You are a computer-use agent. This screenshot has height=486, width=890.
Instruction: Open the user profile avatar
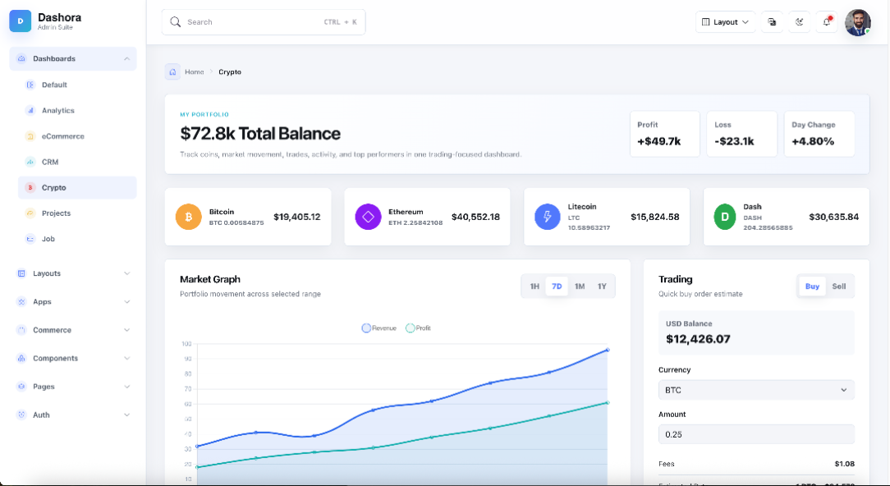858,22
